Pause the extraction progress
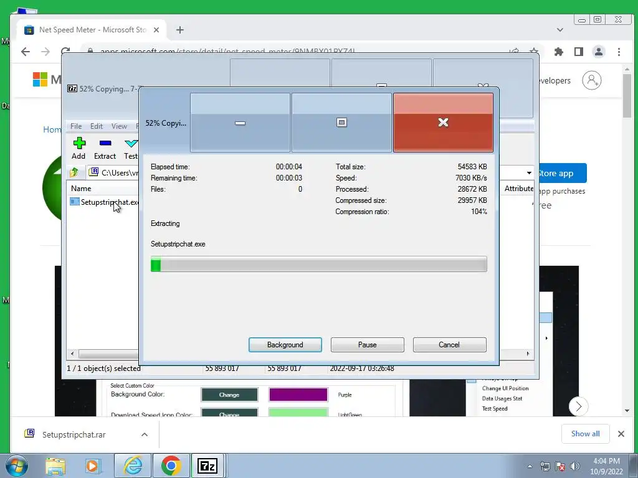The width and height of the screenshot is (638, 478). [367, 345]
